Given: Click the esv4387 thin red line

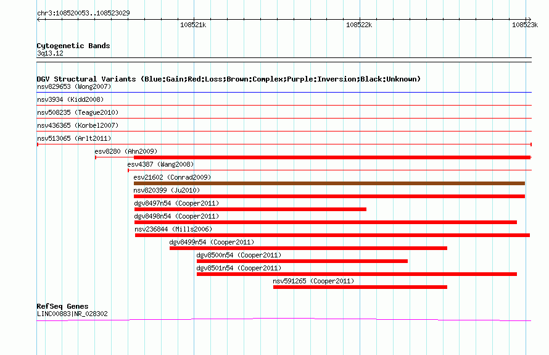Looking at the screenshot, I should (x=330, y=170).
